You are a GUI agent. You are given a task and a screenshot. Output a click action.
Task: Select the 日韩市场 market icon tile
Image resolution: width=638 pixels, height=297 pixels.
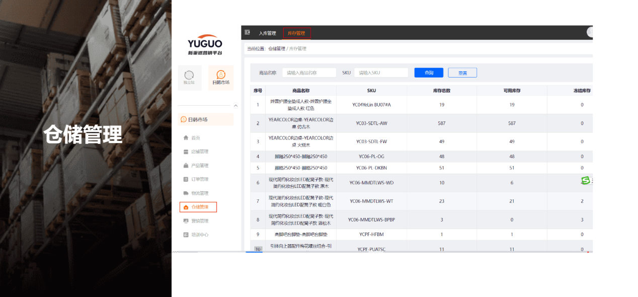220,75
